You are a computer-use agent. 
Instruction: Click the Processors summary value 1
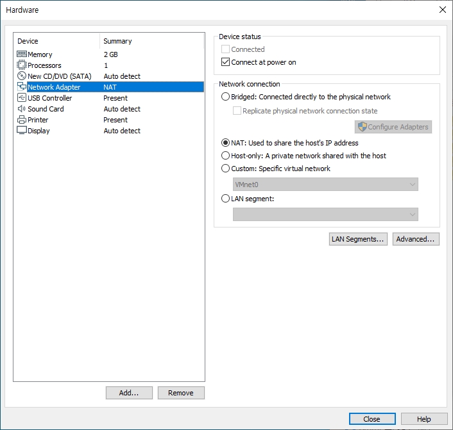click(x=106, y=65)
